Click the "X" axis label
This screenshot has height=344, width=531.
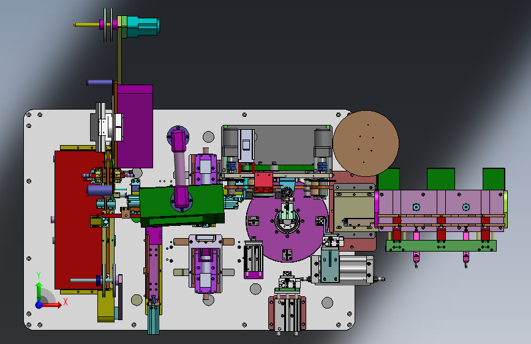click(x=66, y=302)
